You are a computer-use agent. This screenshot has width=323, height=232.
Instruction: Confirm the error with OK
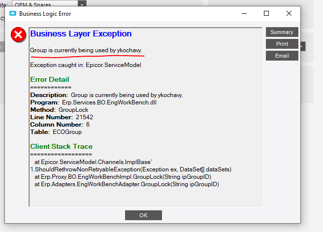(143, 215)
